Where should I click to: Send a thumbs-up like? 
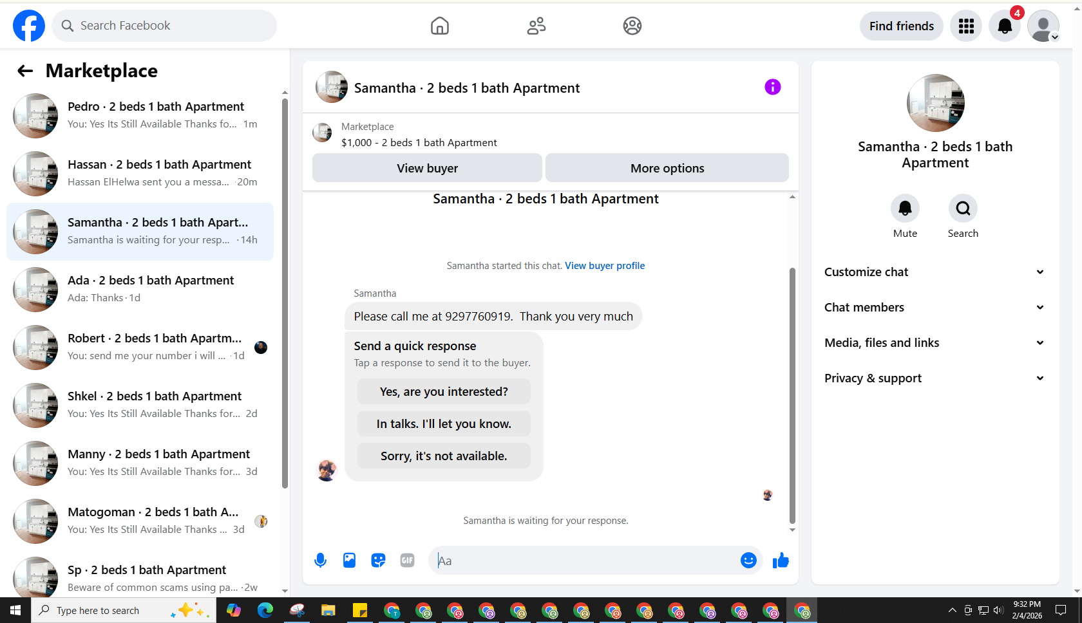point(781,561)
